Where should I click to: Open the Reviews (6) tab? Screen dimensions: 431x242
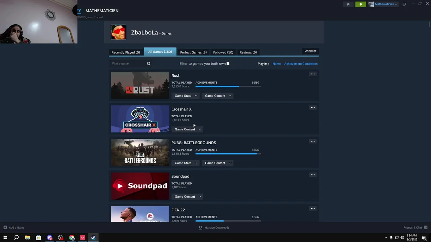tap(248, 52)
